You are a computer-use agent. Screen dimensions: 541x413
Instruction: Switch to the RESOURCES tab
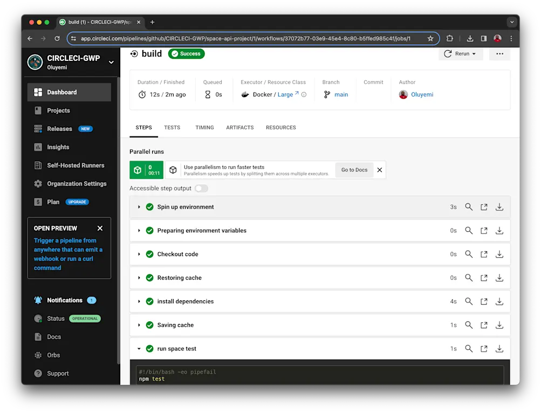click(281, 128)
